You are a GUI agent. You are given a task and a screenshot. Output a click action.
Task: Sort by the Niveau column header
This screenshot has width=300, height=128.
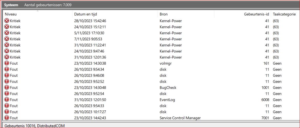10,14
